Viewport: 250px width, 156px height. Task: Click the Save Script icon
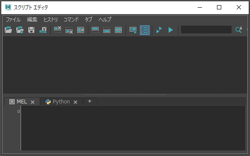coord(31,30)
